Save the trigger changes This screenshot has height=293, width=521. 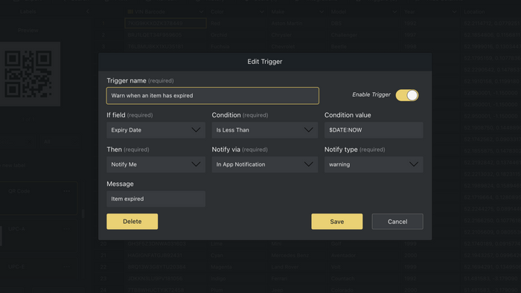337,222
